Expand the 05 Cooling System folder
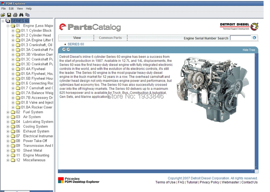The height and width of the screenshot is (192, 270). click(x=8, y=127)
